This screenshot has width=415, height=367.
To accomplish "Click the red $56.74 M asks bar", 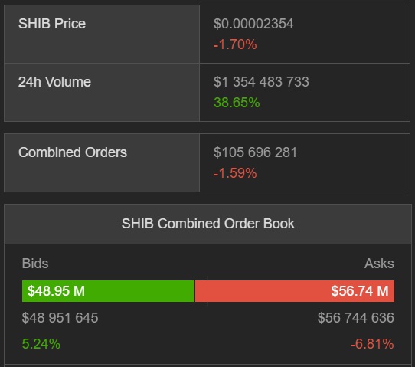I will tap(295, 291).
